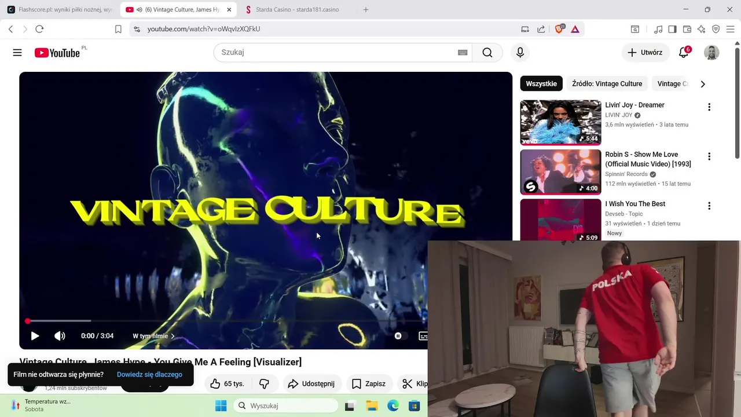741x417 pixels.
Task: Start voice search with the microphone
Action: 520,53
